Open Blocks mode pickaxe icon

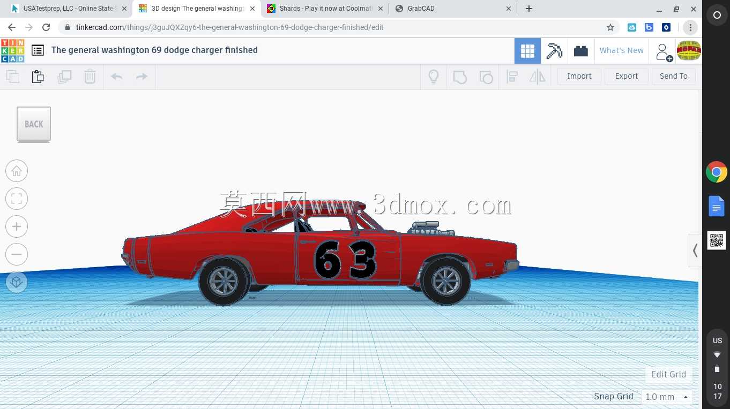[554, 51]
